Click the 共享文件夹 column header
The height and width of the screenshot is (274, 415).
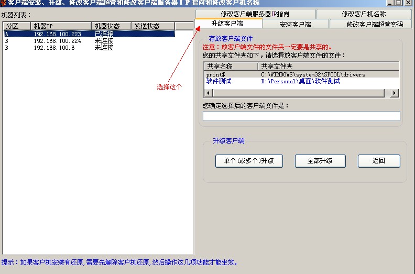click(x=328, y=66)
